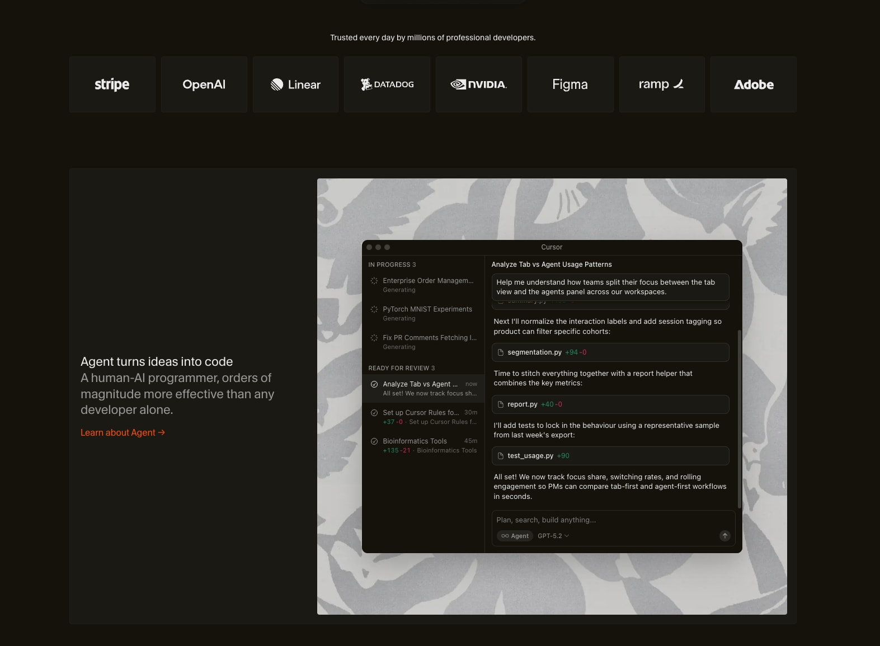The width and height of the screenshot is (880, 646).
Task: Open the Enterprise Order Management task
Action: [x=423, y=285]
